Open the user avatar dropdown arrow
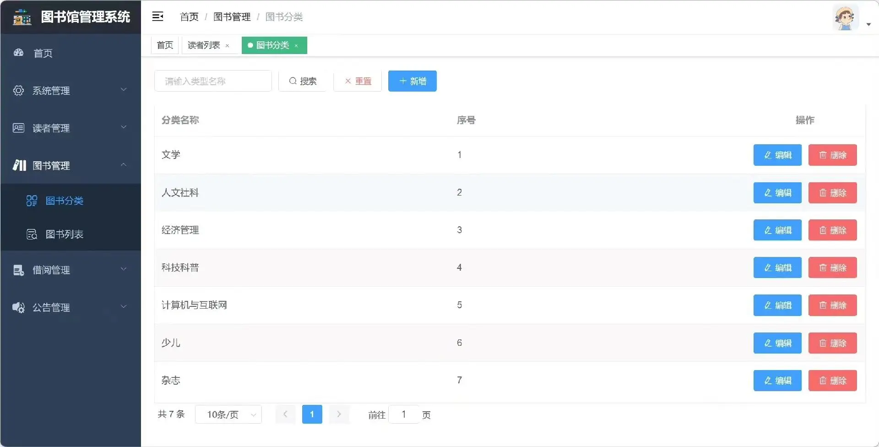The image size is (879, 447). (x=868, y=25)
